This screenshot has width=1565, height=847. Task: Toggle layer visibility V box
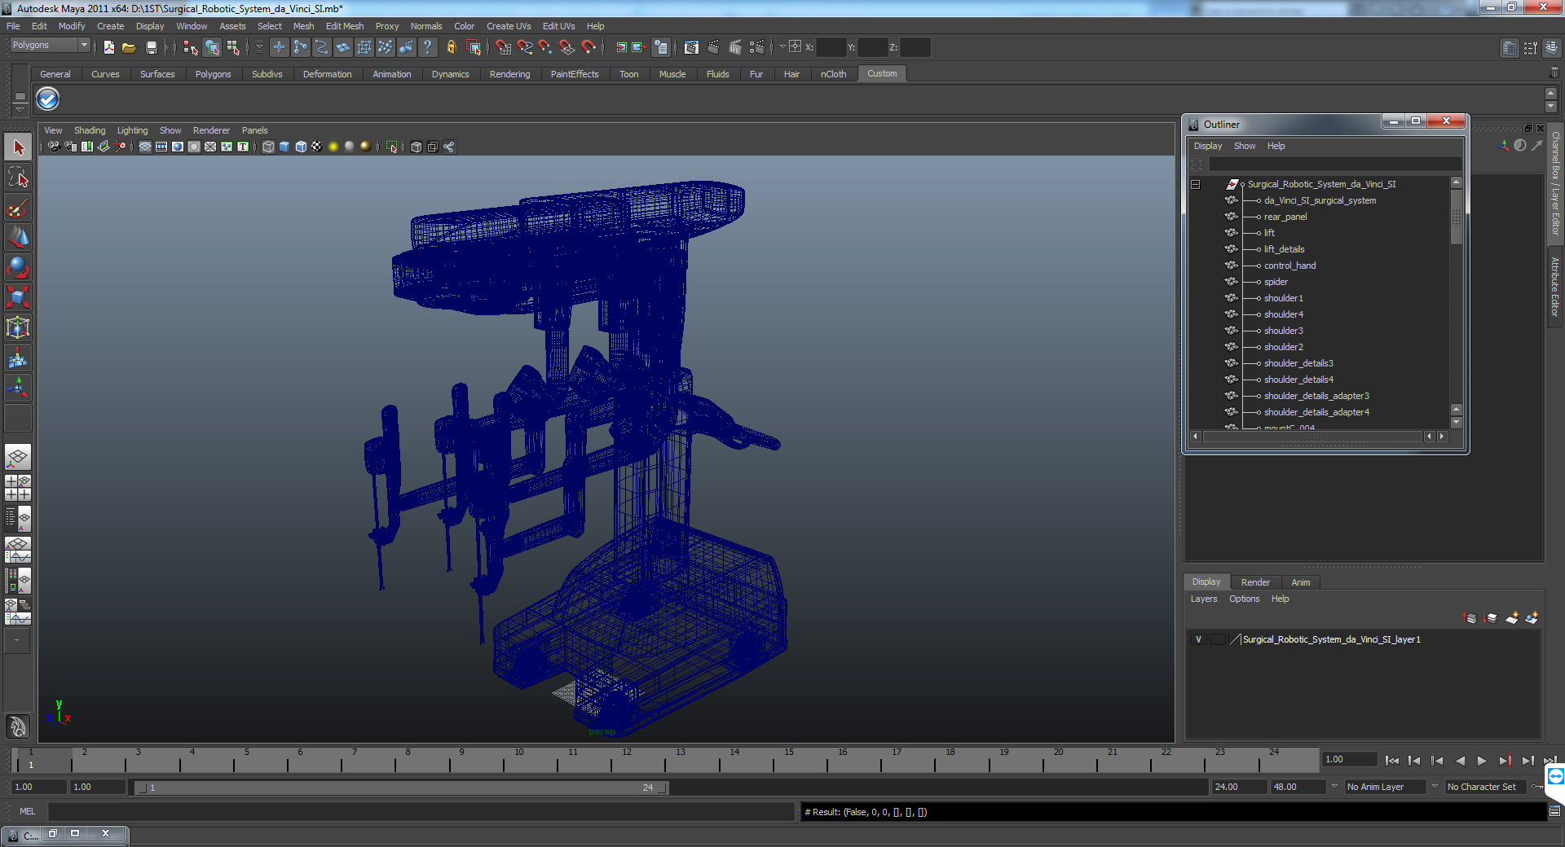click(1198, 639)
